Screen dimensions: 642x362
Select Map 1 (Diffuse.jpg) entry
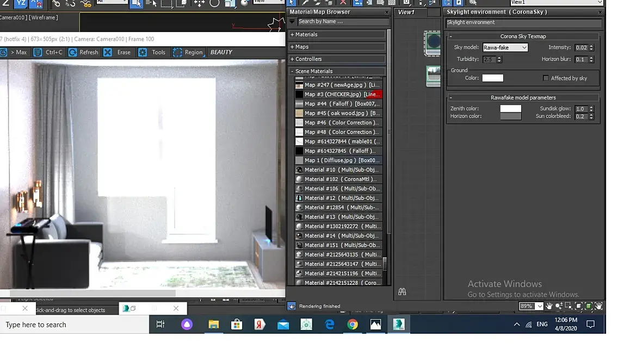(338, 160)
